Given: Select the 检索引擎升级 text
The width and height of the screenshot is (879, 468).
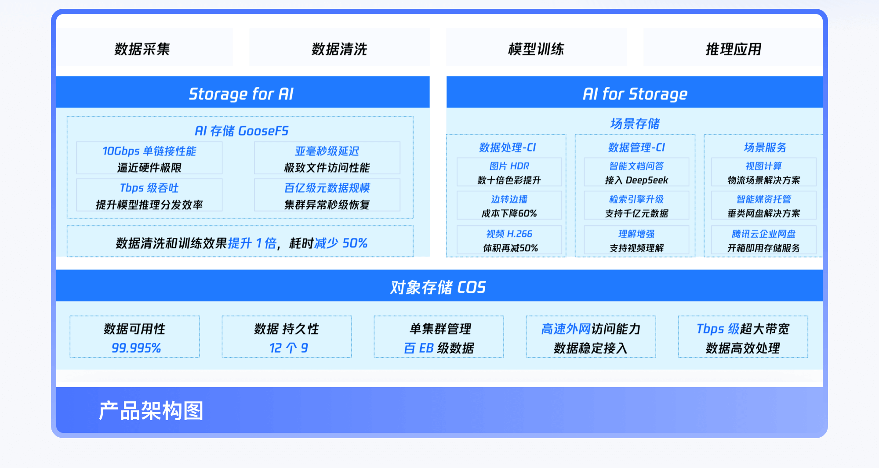Looking at the screenshot, I should pos(636,199).
